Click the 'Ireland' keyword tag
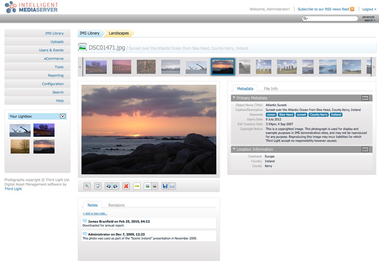This screenshot has height=272, width=379. coord(336,114)
